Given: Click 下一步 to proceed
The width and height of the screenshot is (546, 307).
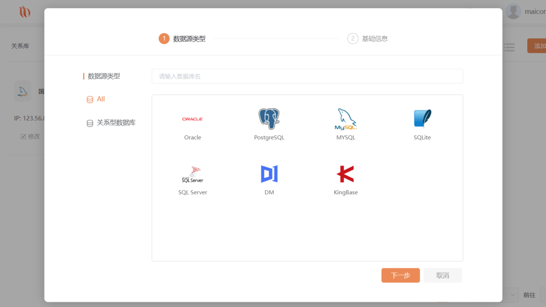Looking at the screenshot, I should click(x=400, y=275).
